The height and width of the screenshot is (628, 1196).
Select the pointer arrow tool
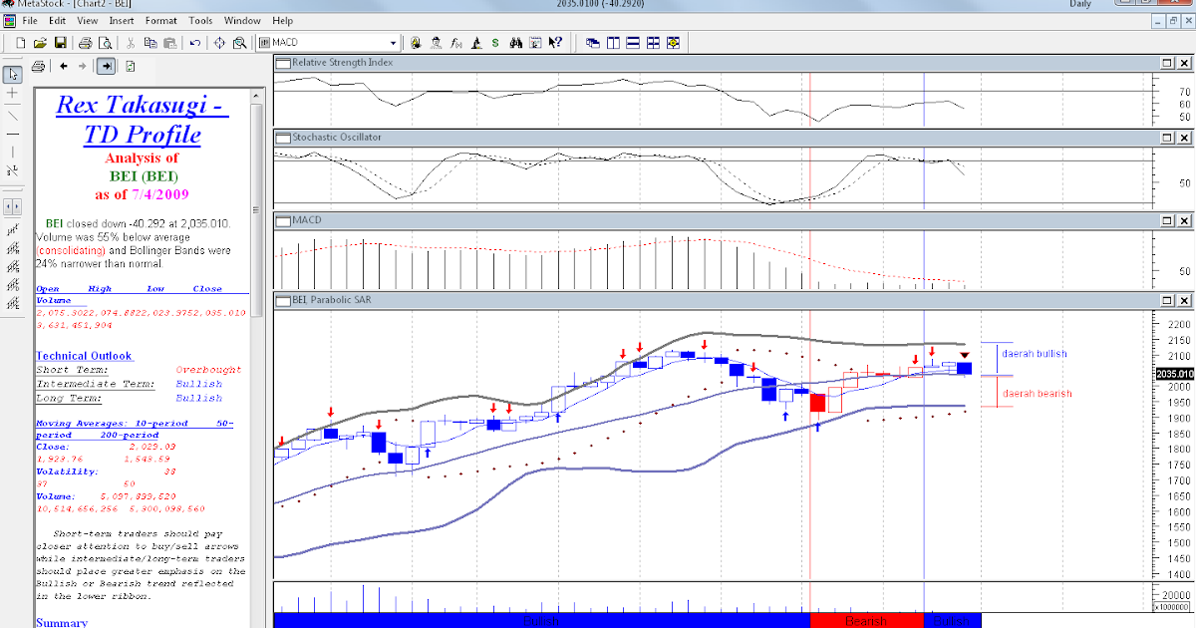[13, 75]
